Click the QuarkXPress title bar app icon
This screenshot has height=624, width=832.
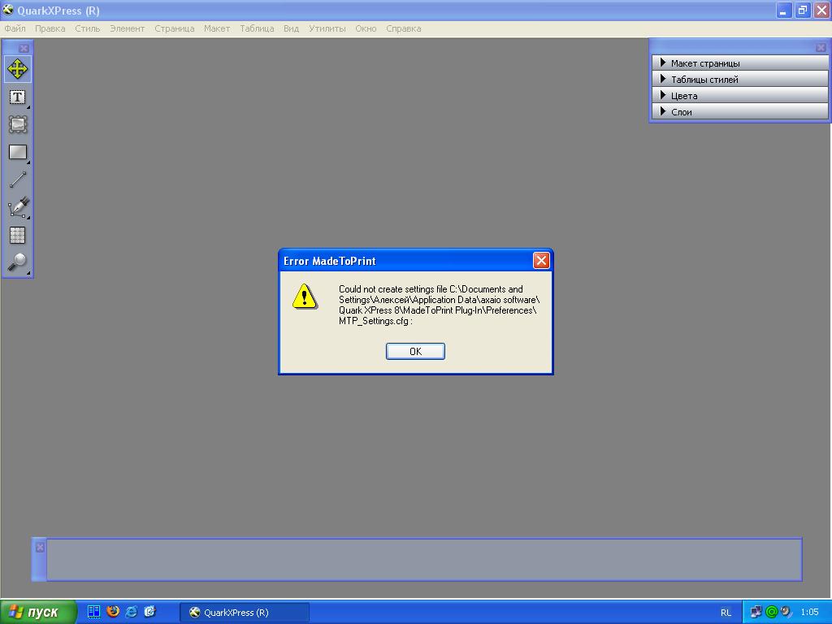(x=8, y=10)
